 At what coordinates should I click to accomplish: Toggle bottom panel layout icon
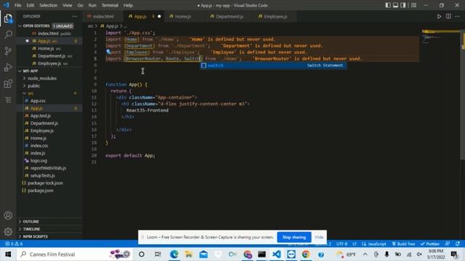[395, 5]
